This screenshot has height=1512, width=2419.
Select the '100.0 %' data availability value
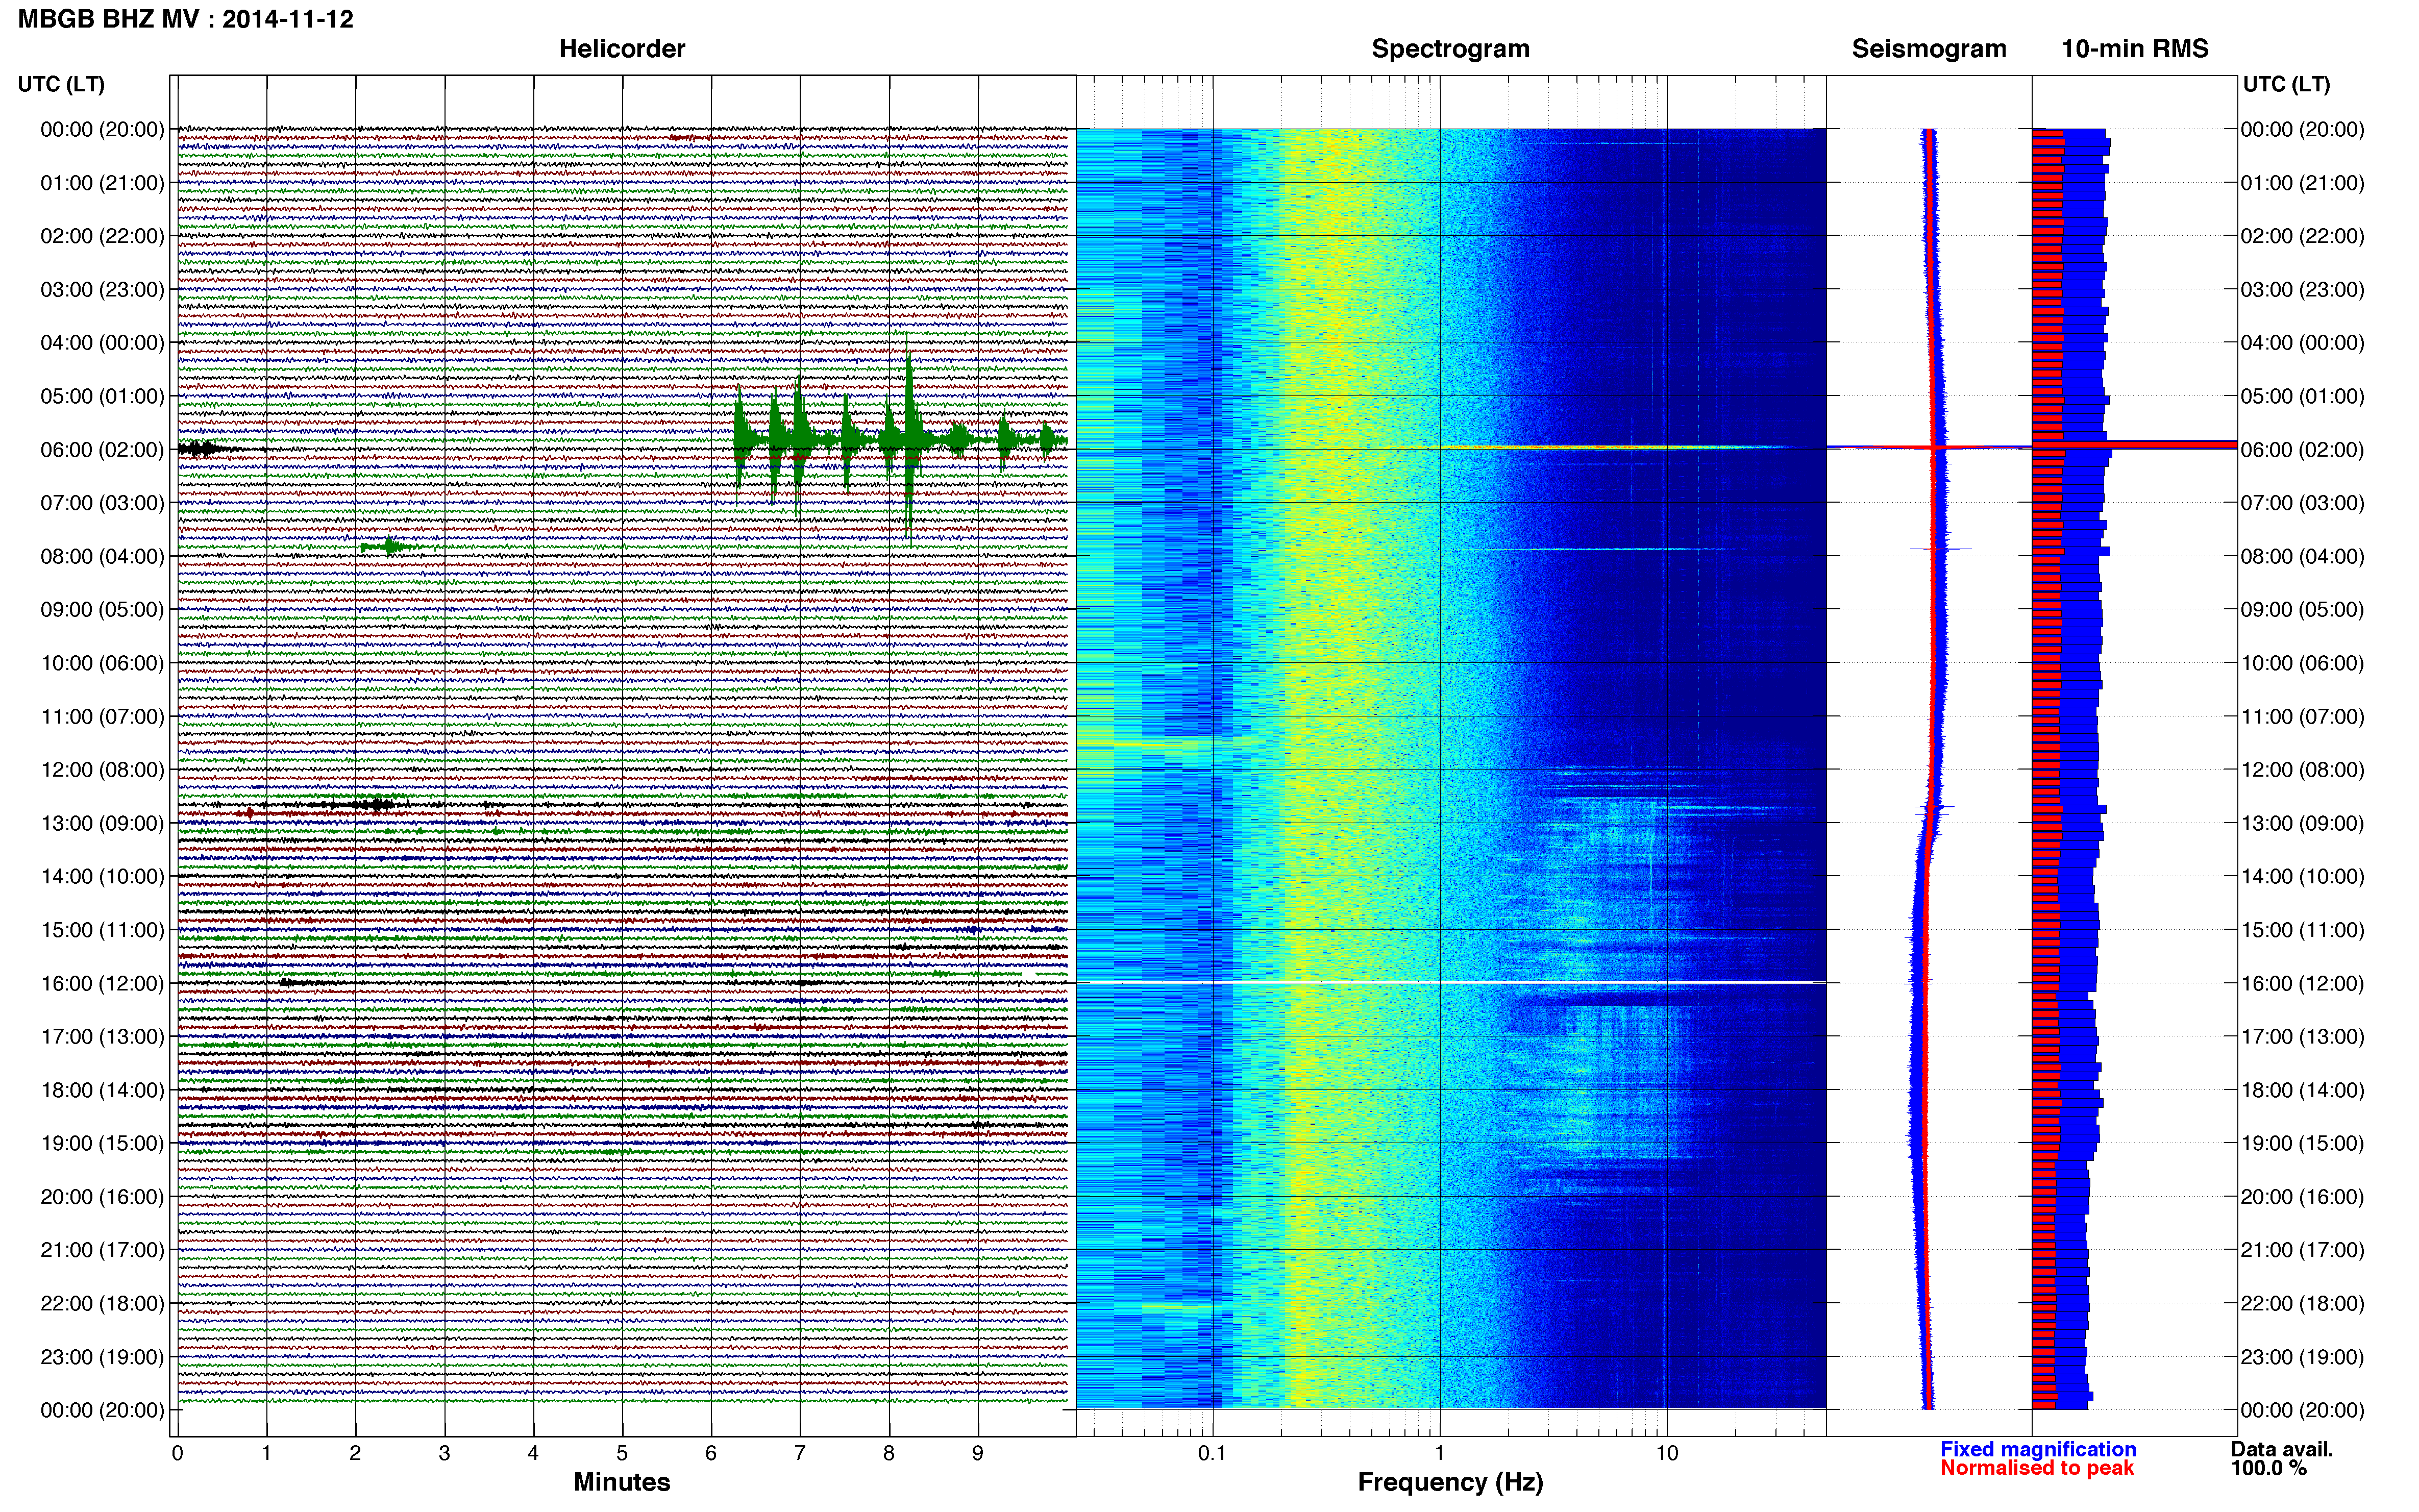coord(2268,1468)
